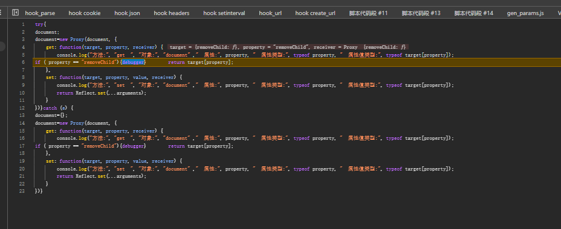This screenshot has height=229, width=561.
Task: Set a breakpoint on line number 3
Action: 23,40
